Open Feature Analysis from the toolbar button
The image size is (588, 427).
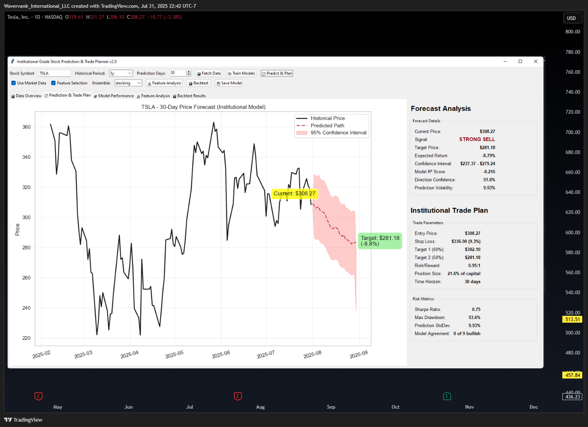[164, 83]
